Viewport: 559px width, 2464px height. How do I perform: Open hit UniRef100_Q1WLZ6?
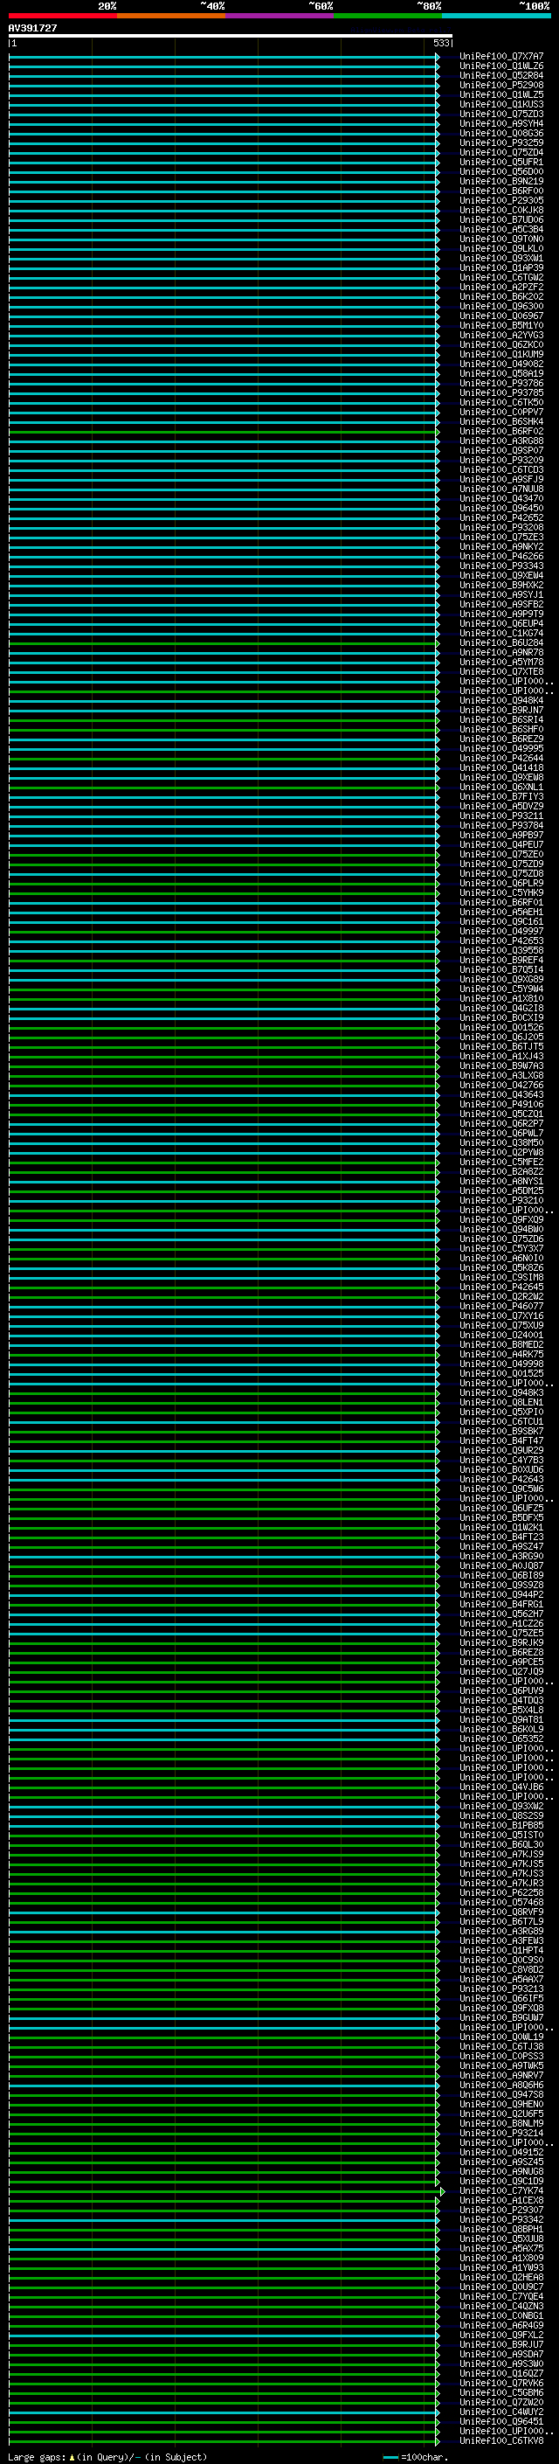[501, 66]
